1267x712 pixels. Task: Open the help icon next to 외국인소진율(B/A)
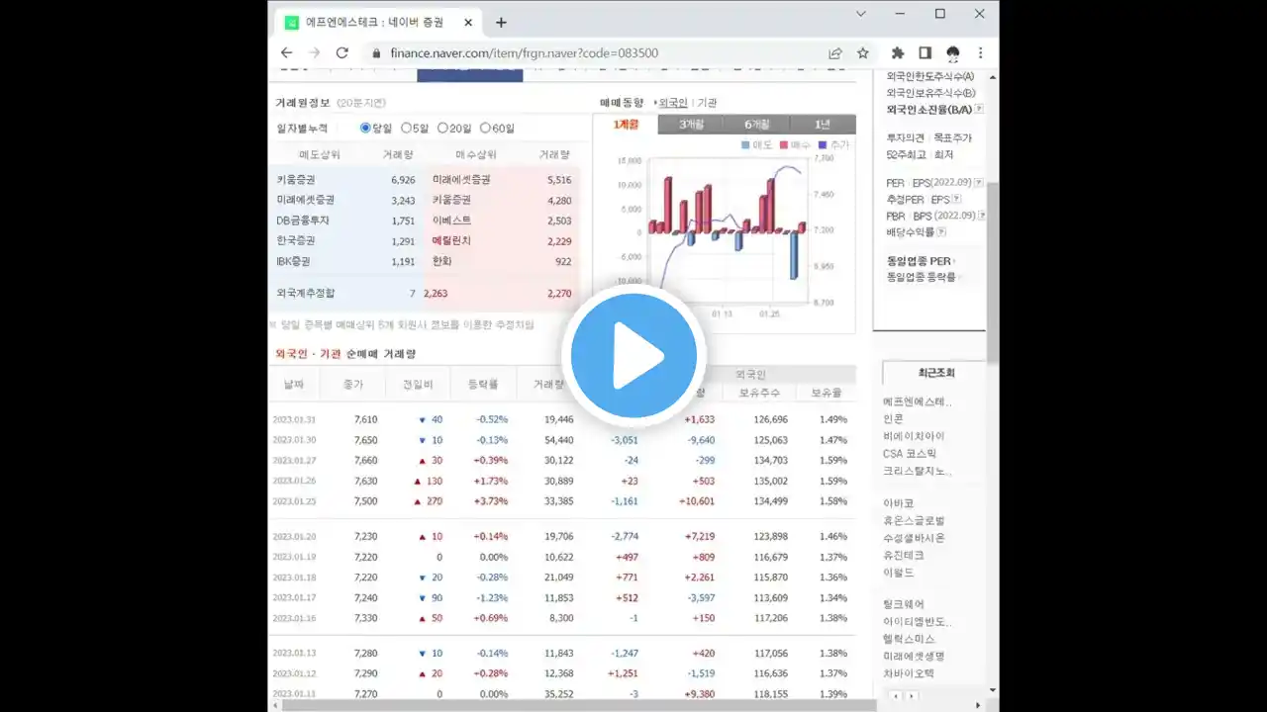[x=979, y=109]
